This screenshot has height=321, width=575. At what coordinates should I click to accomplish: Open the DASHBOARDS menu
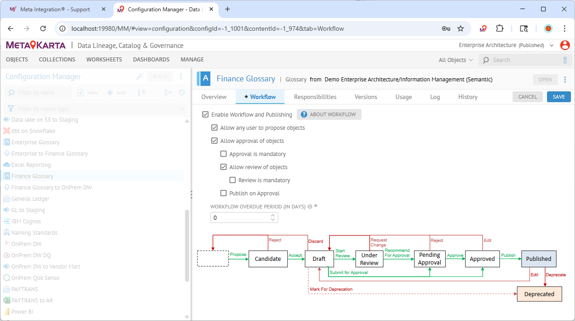[x=151, y=60]
